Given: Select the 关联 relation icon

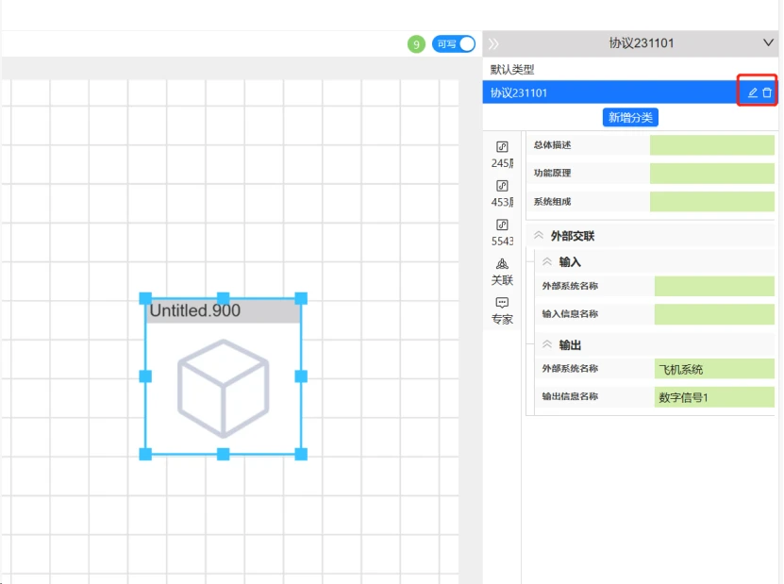Looking at the screenshot, I should click(x=502, y=263).
